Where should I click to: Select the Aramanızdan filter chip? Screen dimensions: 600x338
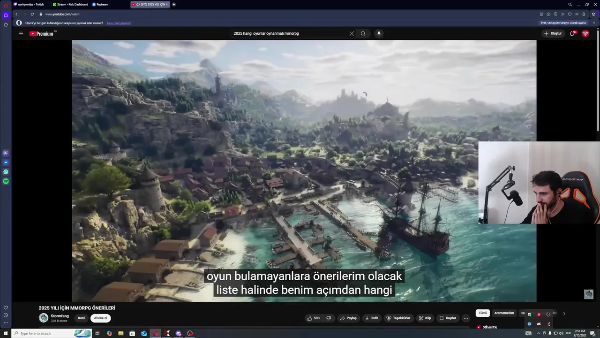coord(504,313)
